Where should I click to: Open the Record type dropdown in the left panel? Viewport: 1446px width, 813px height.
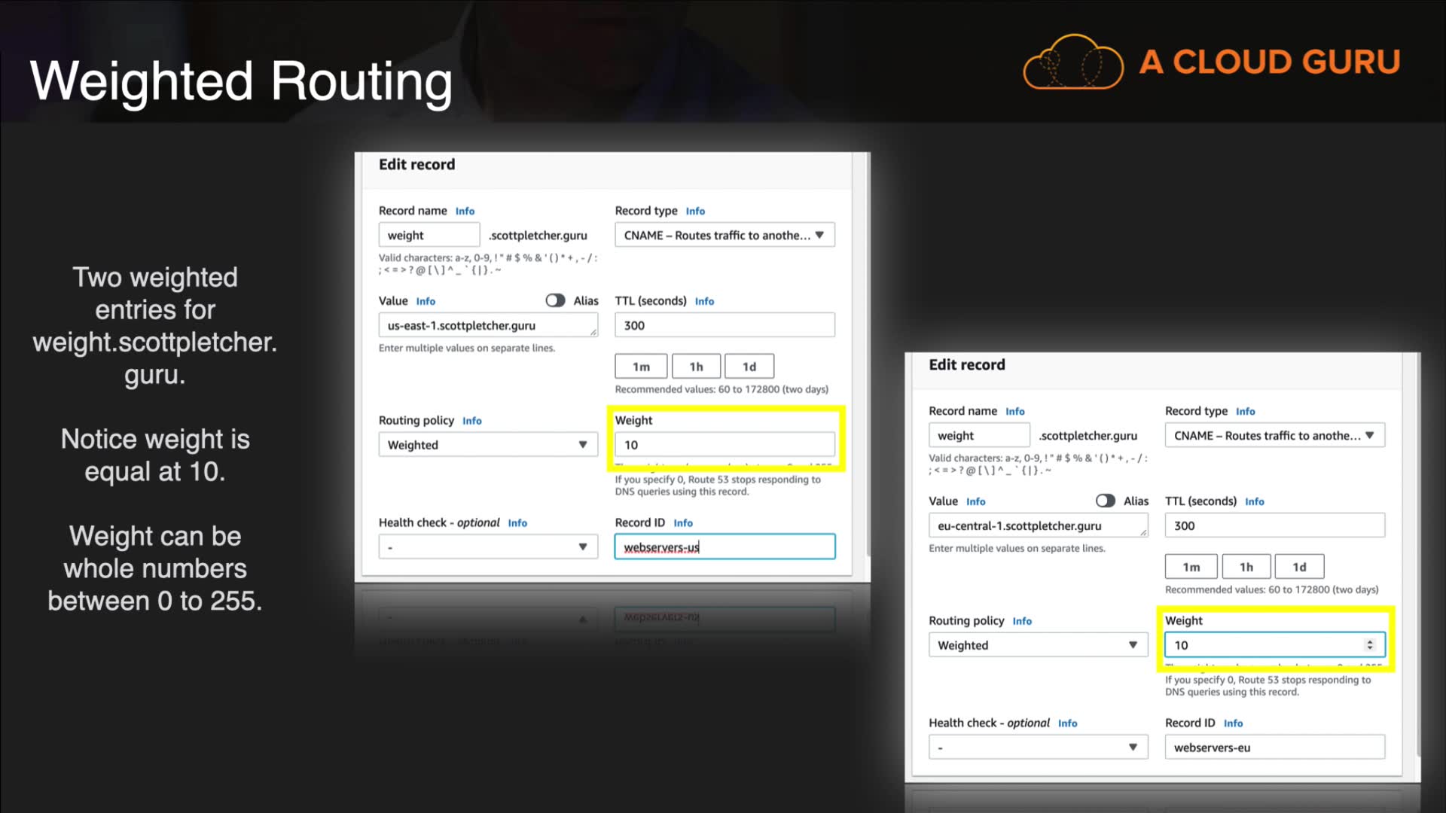(x=724, y=235)
